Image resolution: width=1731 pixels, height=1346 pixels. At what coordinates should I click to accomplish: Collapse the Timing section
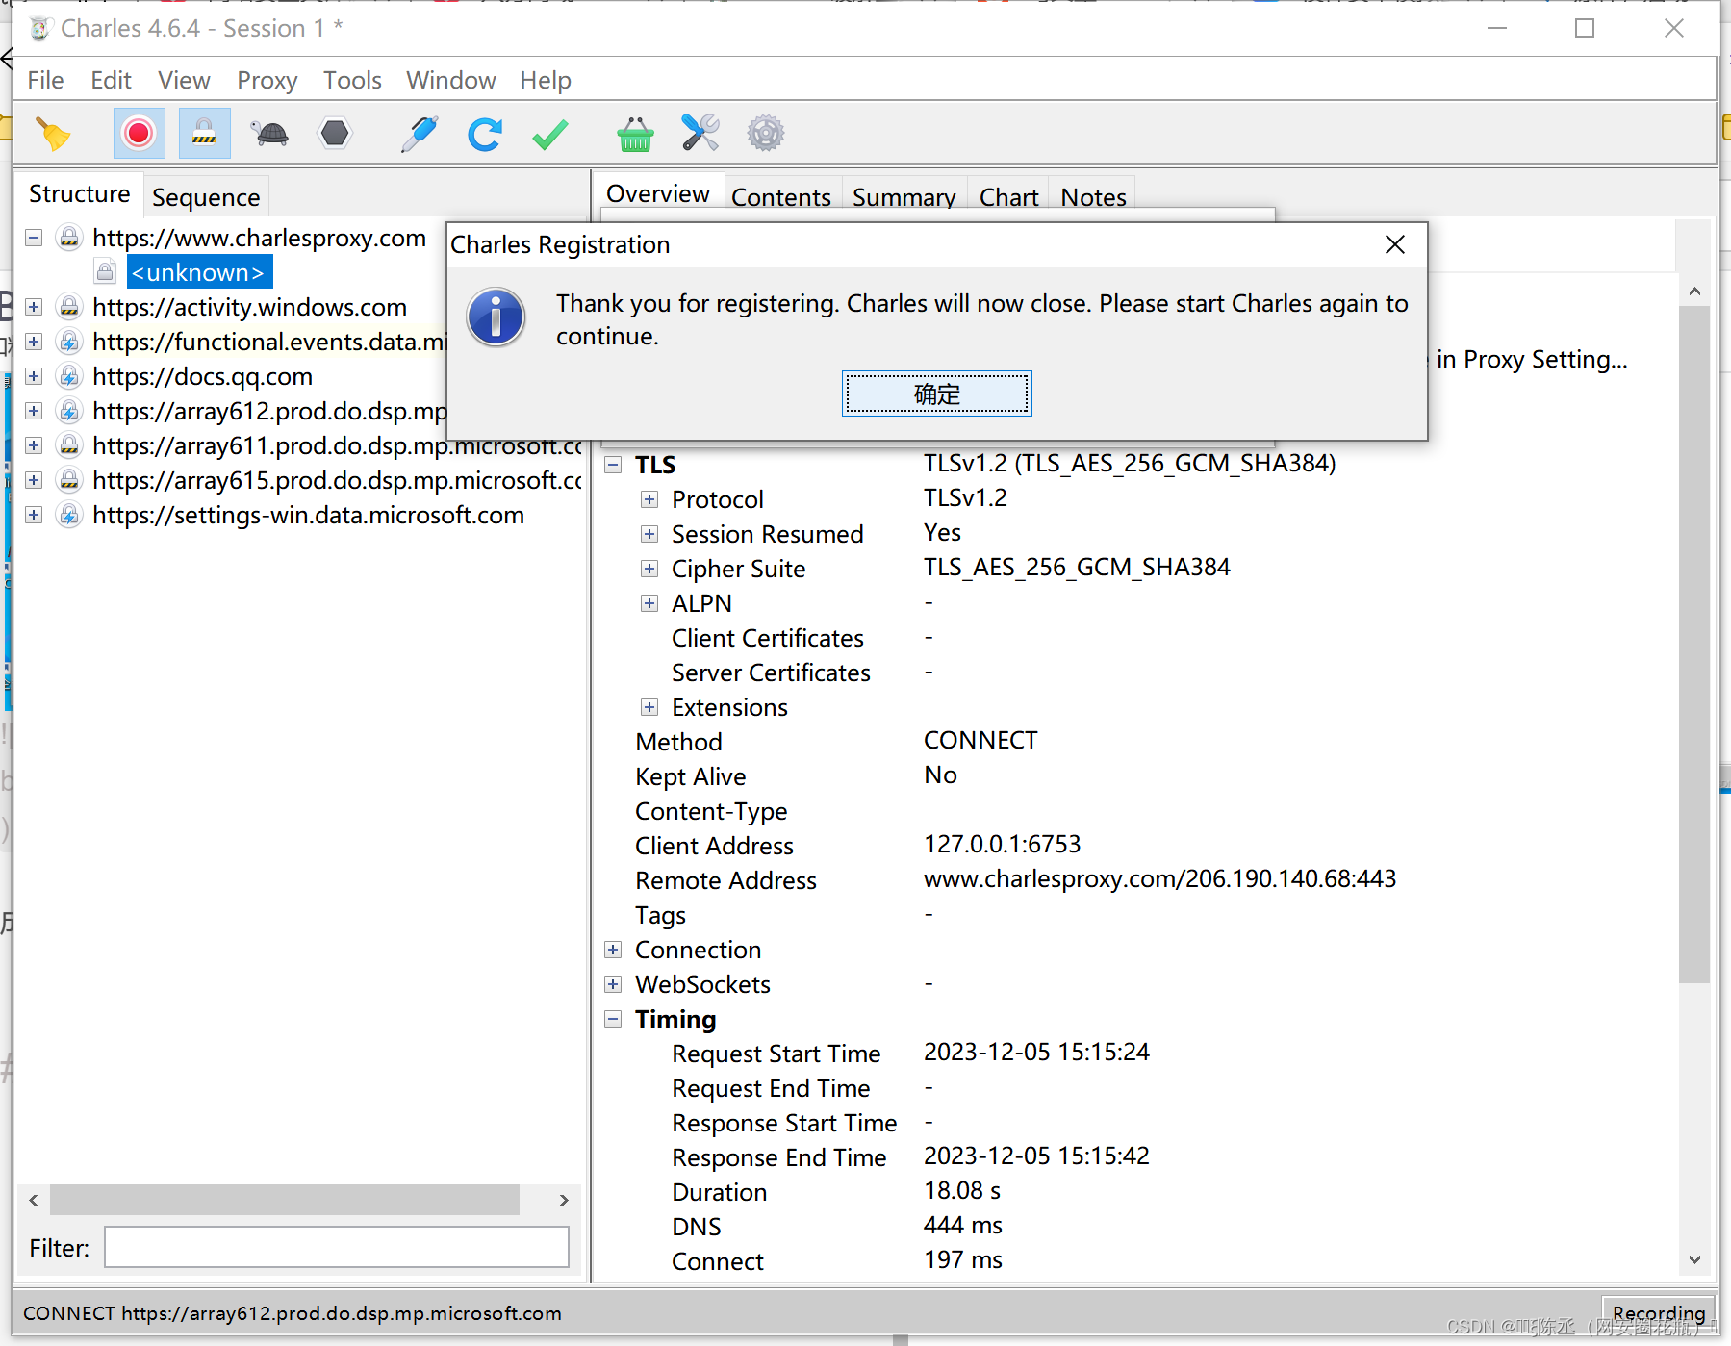613,1019
